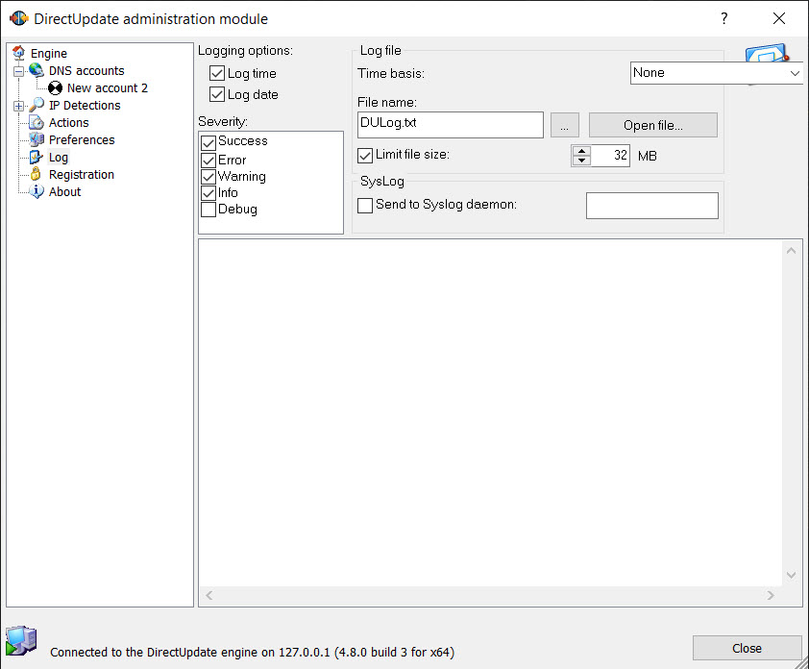
Task: Increase the file size limit with up arrow
Action: tap(581, 151)
